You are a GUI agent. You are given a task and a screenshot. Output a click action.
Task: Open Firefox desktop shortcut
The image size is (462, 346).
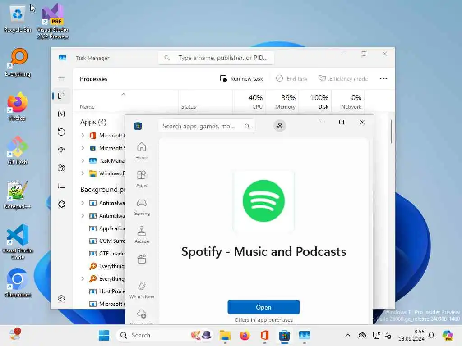(x=18, y=106)
